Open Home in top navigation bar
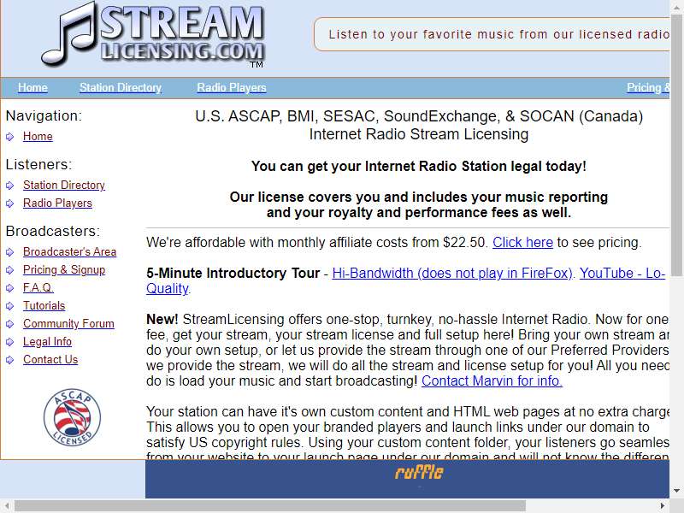The width and height of the screenshot is (684, 513). (32, 88)
